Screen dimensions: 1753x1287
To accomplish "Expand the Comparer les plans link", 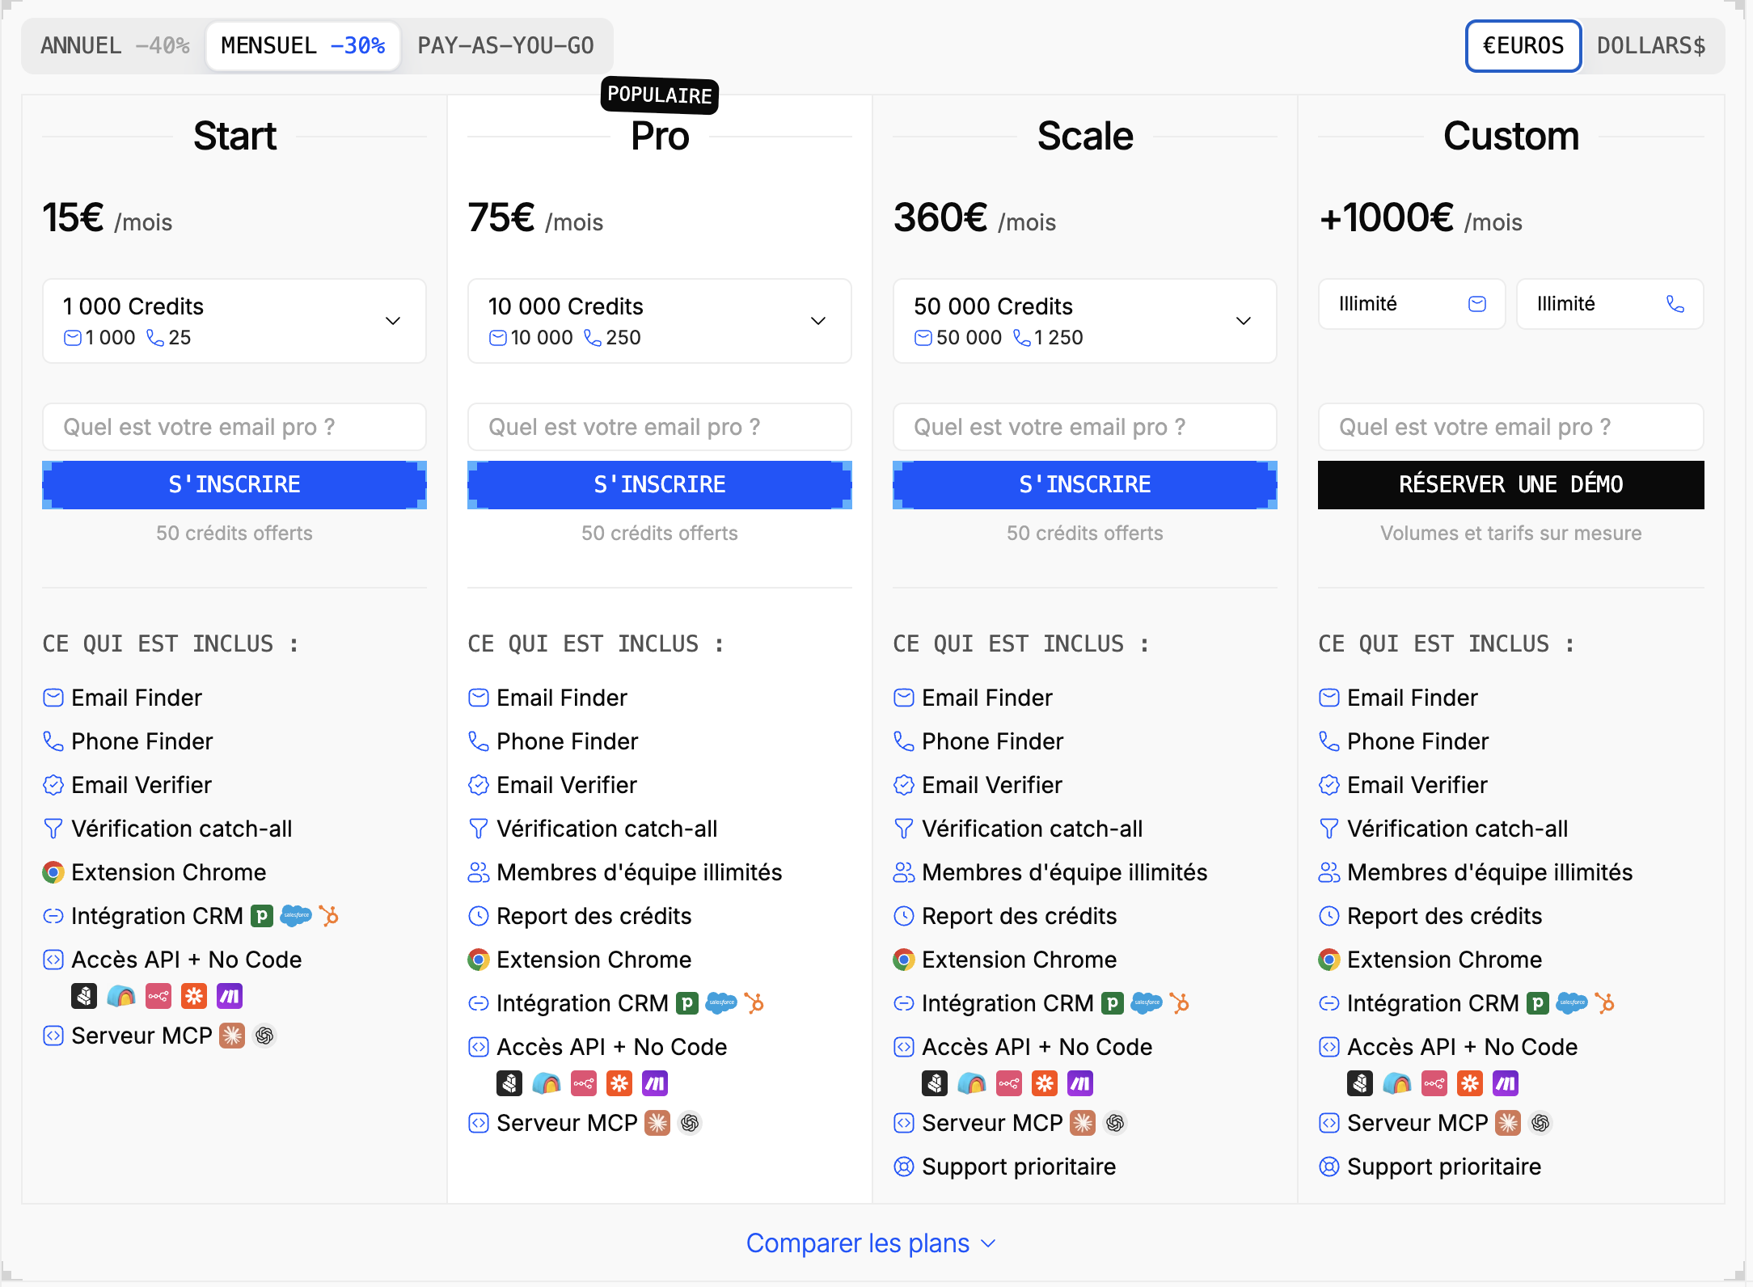I will 871,1243.
